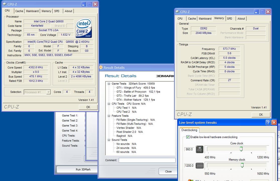Select Fill Rate (Multi-Texturing) row
The image size is (280, 181).
tap(135, 124)
